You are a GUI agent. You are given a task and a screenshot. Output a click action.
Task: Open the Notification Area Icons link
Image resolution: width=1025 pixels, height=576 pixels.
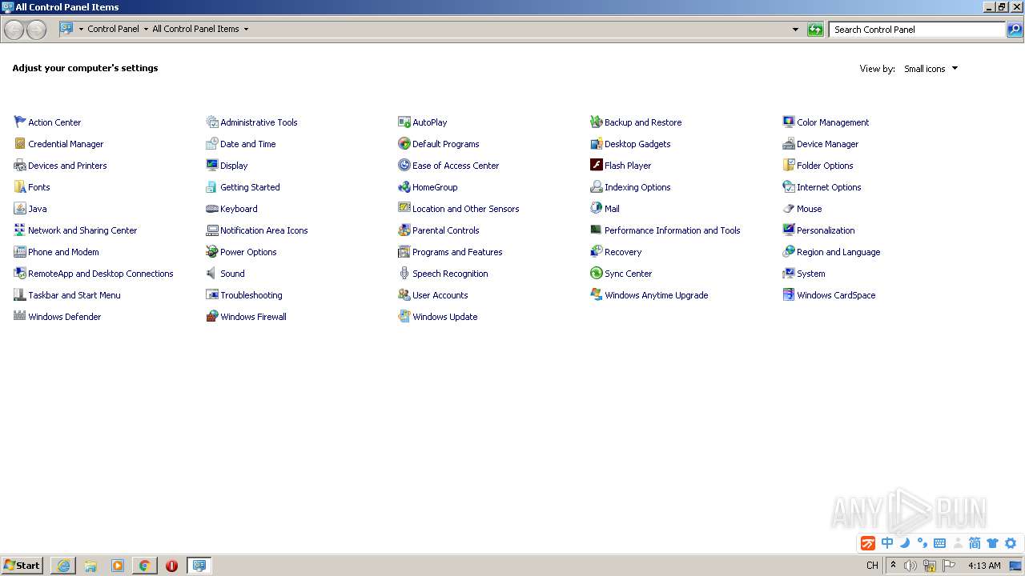click(263, 230)
